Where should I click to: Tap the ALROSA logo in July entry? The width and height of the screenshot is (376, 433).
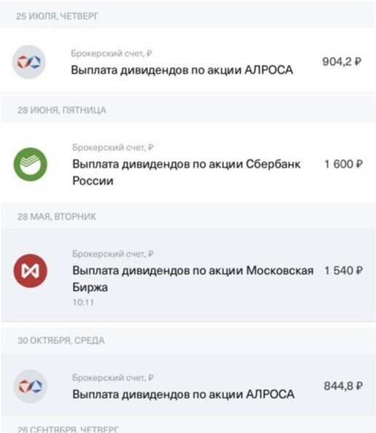[28, 62]
